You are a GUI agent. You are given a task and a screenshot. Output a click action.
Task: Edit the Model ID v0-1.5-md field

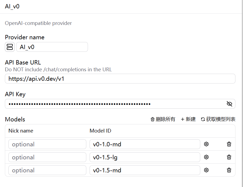point(145,170)
